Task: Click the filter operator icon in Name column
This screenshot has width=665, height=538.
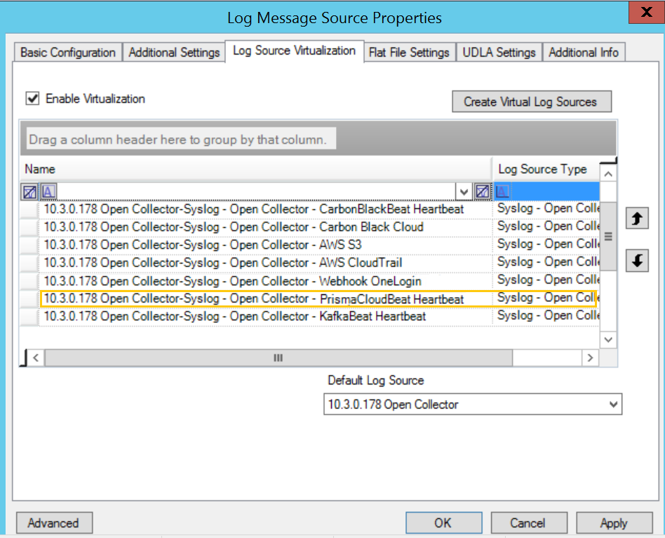Action: (x=48, y=191)
